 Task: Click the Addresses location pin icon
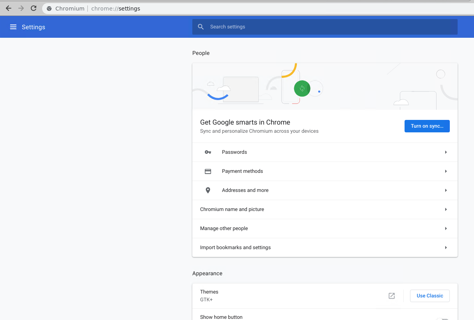point(208,190)
